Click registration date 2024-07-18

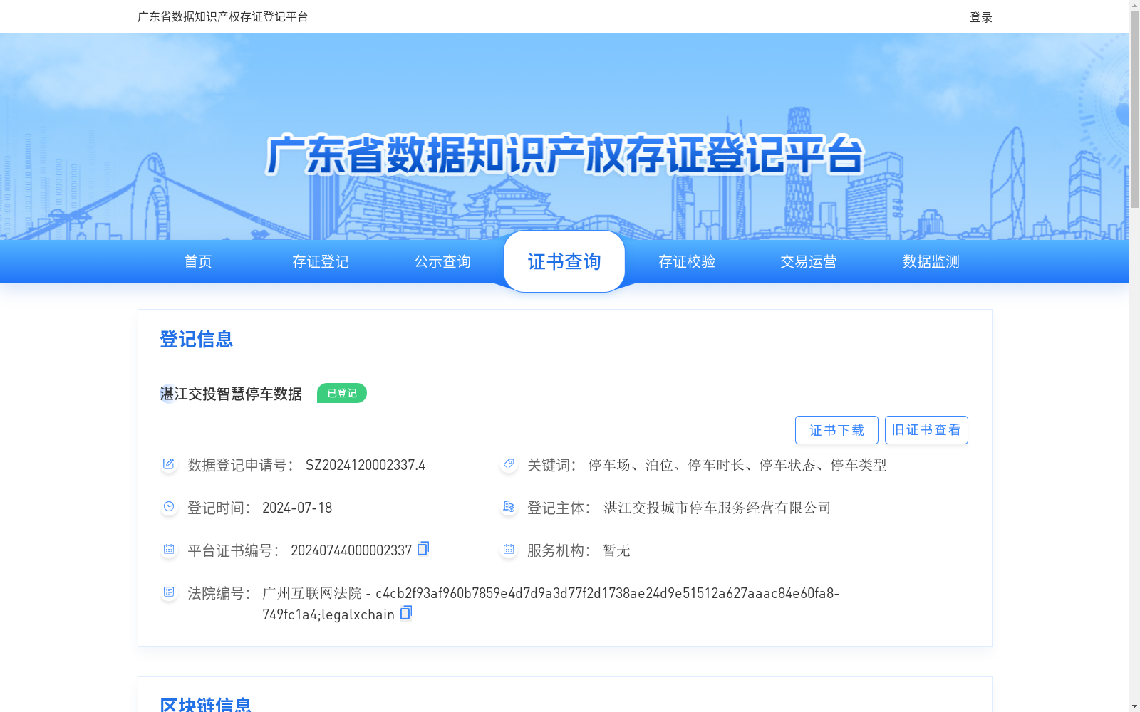297,508
